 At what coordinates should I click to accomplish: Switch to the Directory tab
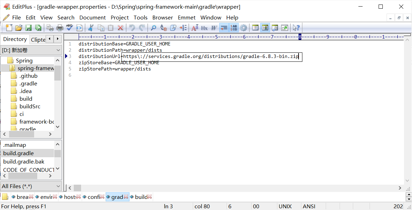pos(15,39)
